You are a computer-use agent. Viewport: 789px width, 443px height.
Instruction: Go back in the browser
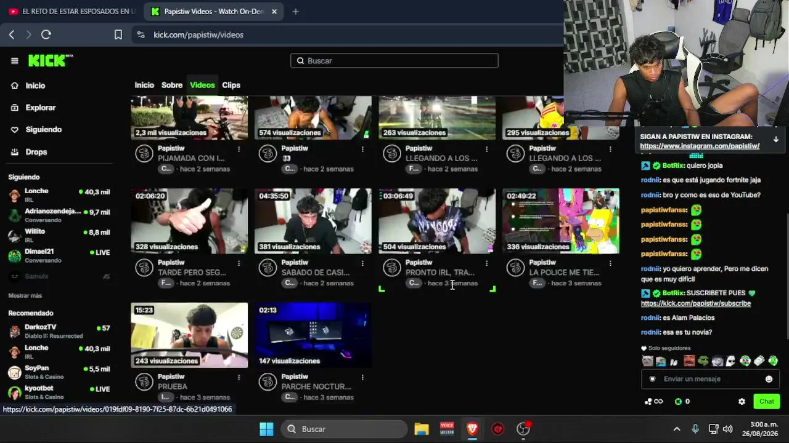coord(12,34)
